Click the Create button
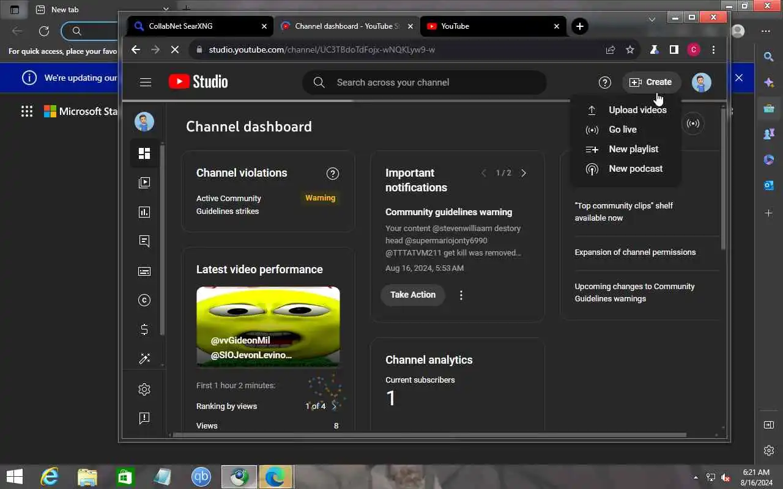Screen dimensions: 783x489 click(x=651, y=82)
